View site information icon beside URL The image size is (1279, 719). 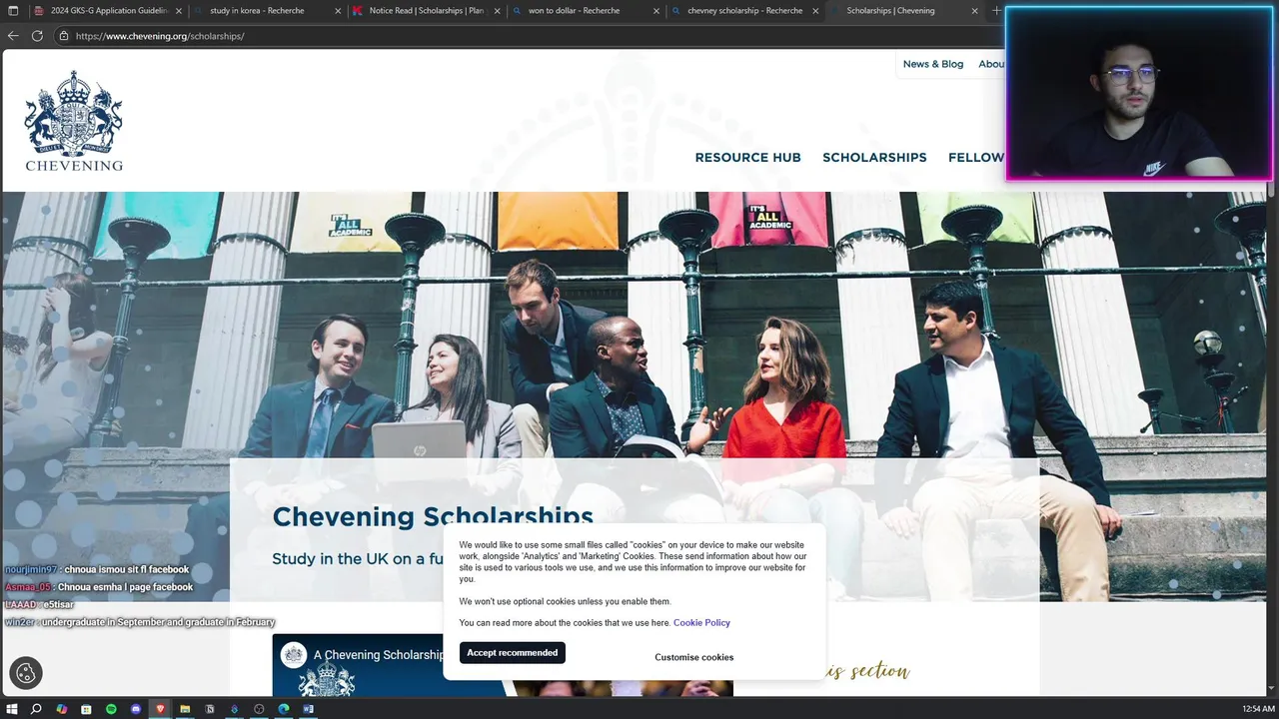[64, 36]
